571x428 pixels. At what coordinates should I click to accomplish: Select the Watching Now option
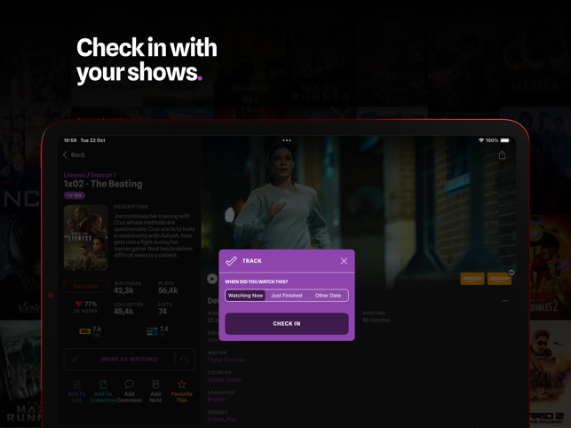point(245,296)
